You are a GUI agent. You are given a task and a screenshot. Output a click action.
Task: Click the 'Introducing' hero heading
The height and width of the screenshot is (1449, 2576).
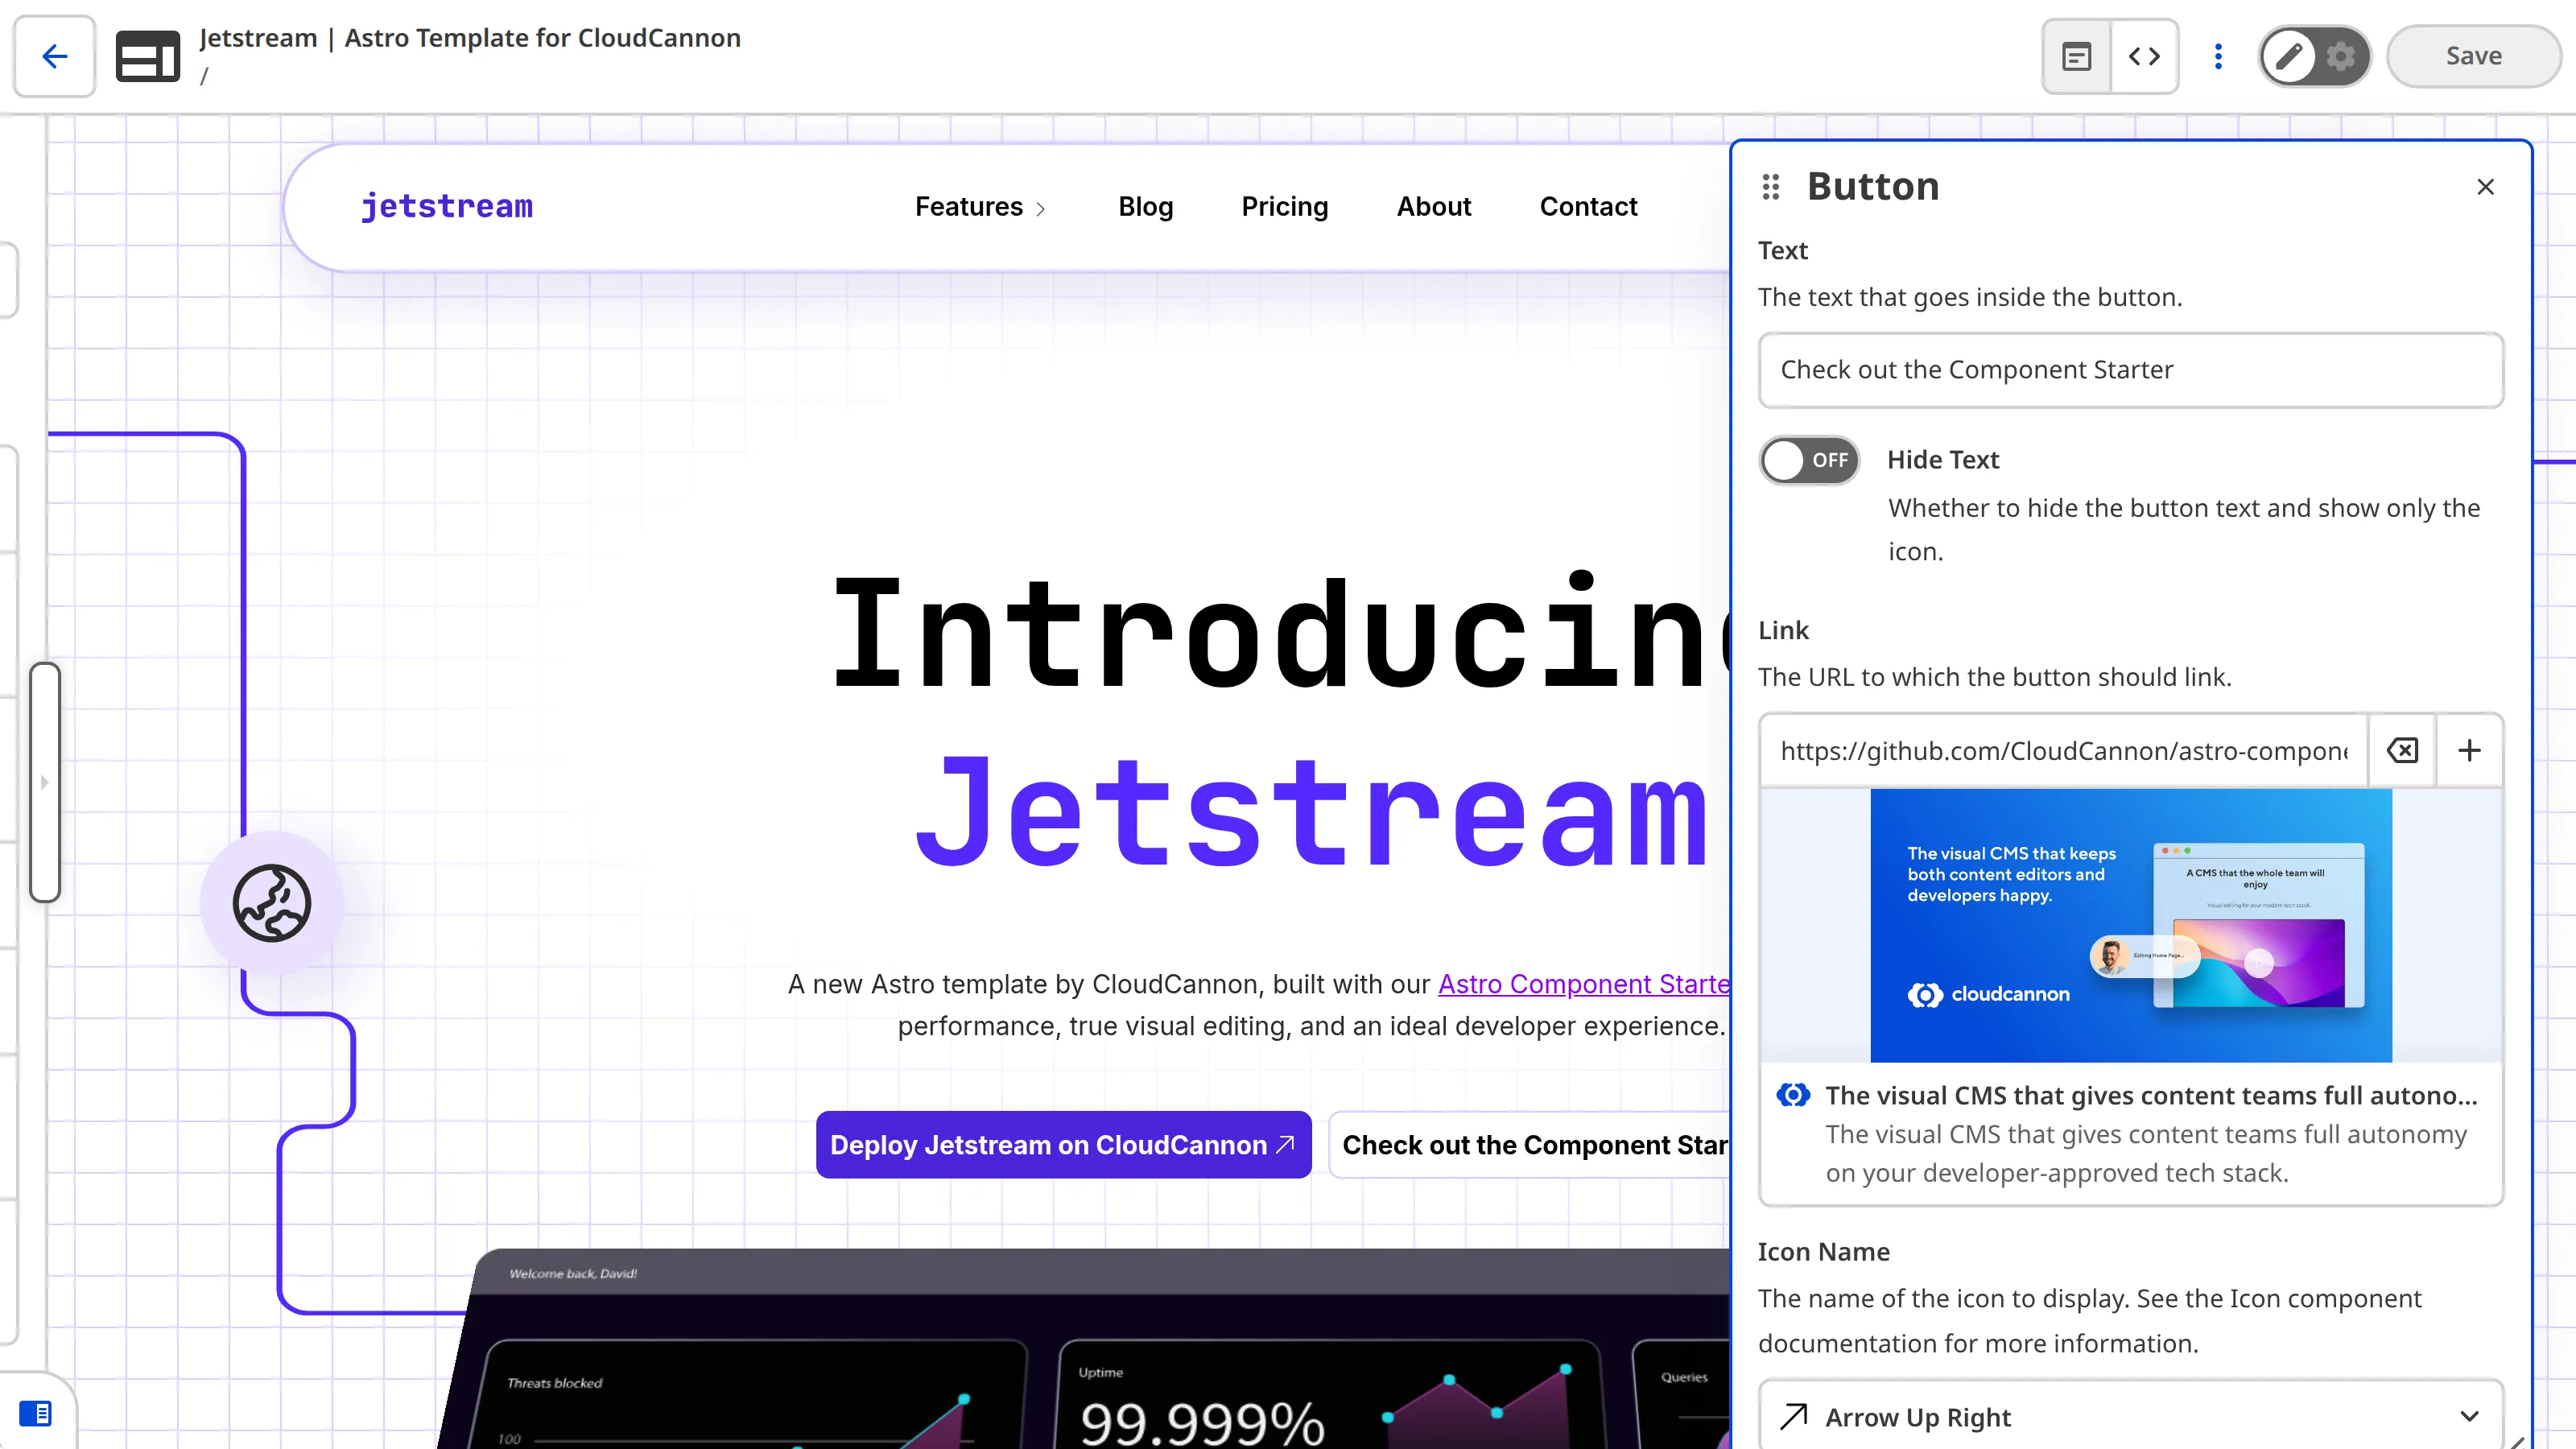[x=1281, y=633]
